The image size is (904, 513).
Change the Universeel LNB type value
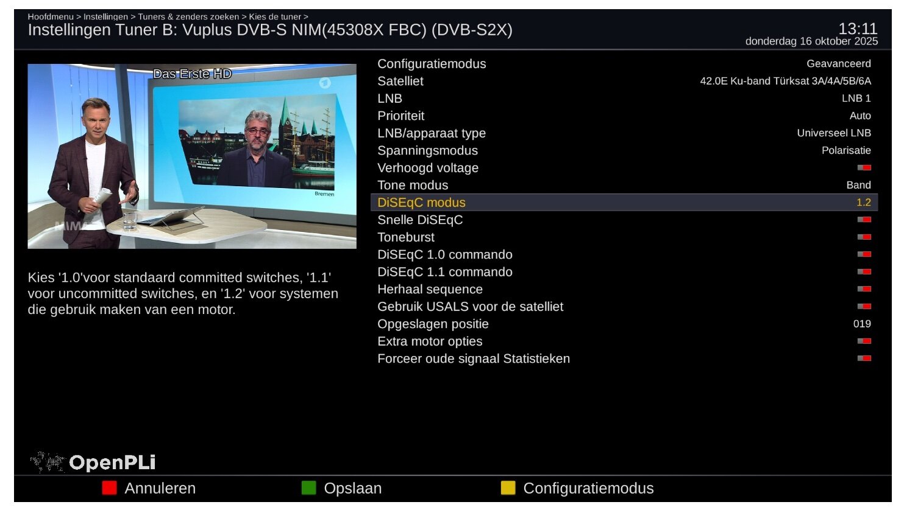(834, 133)
